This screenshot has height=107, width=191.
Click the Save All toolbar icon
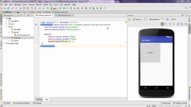pos(5,8)
